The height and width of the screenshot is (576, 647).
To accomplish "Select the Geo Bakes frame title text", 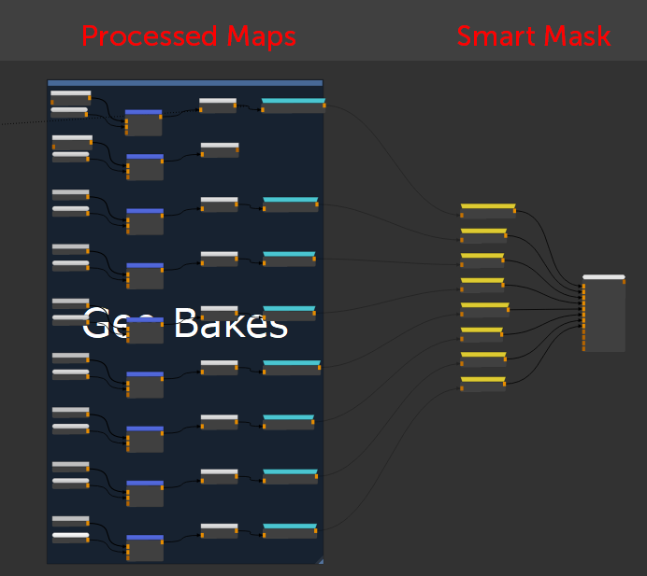I will (x=184, y=324).
